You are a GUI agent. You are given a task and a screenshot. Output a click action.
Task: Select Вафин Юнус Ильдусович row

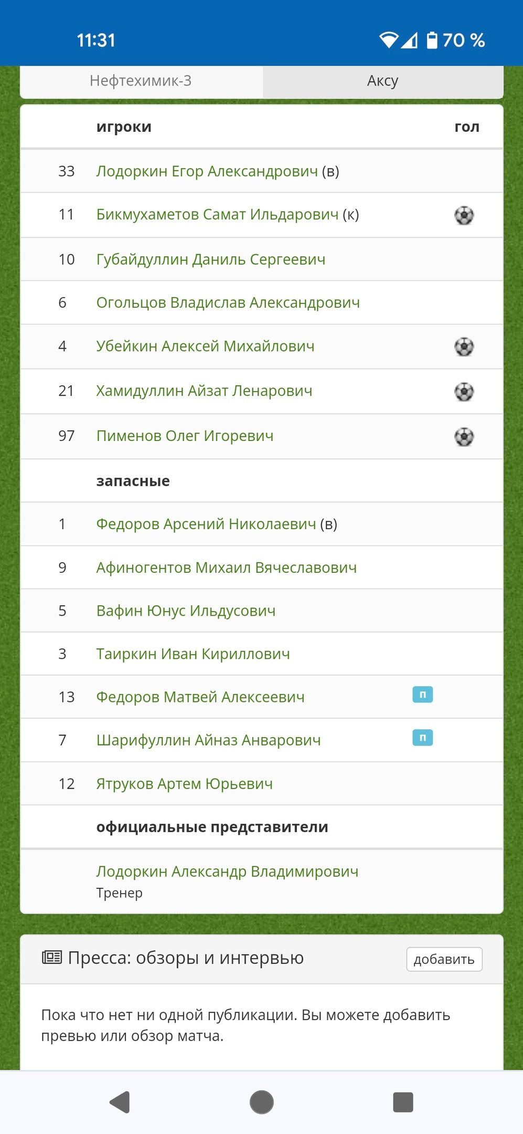point(262,611)
